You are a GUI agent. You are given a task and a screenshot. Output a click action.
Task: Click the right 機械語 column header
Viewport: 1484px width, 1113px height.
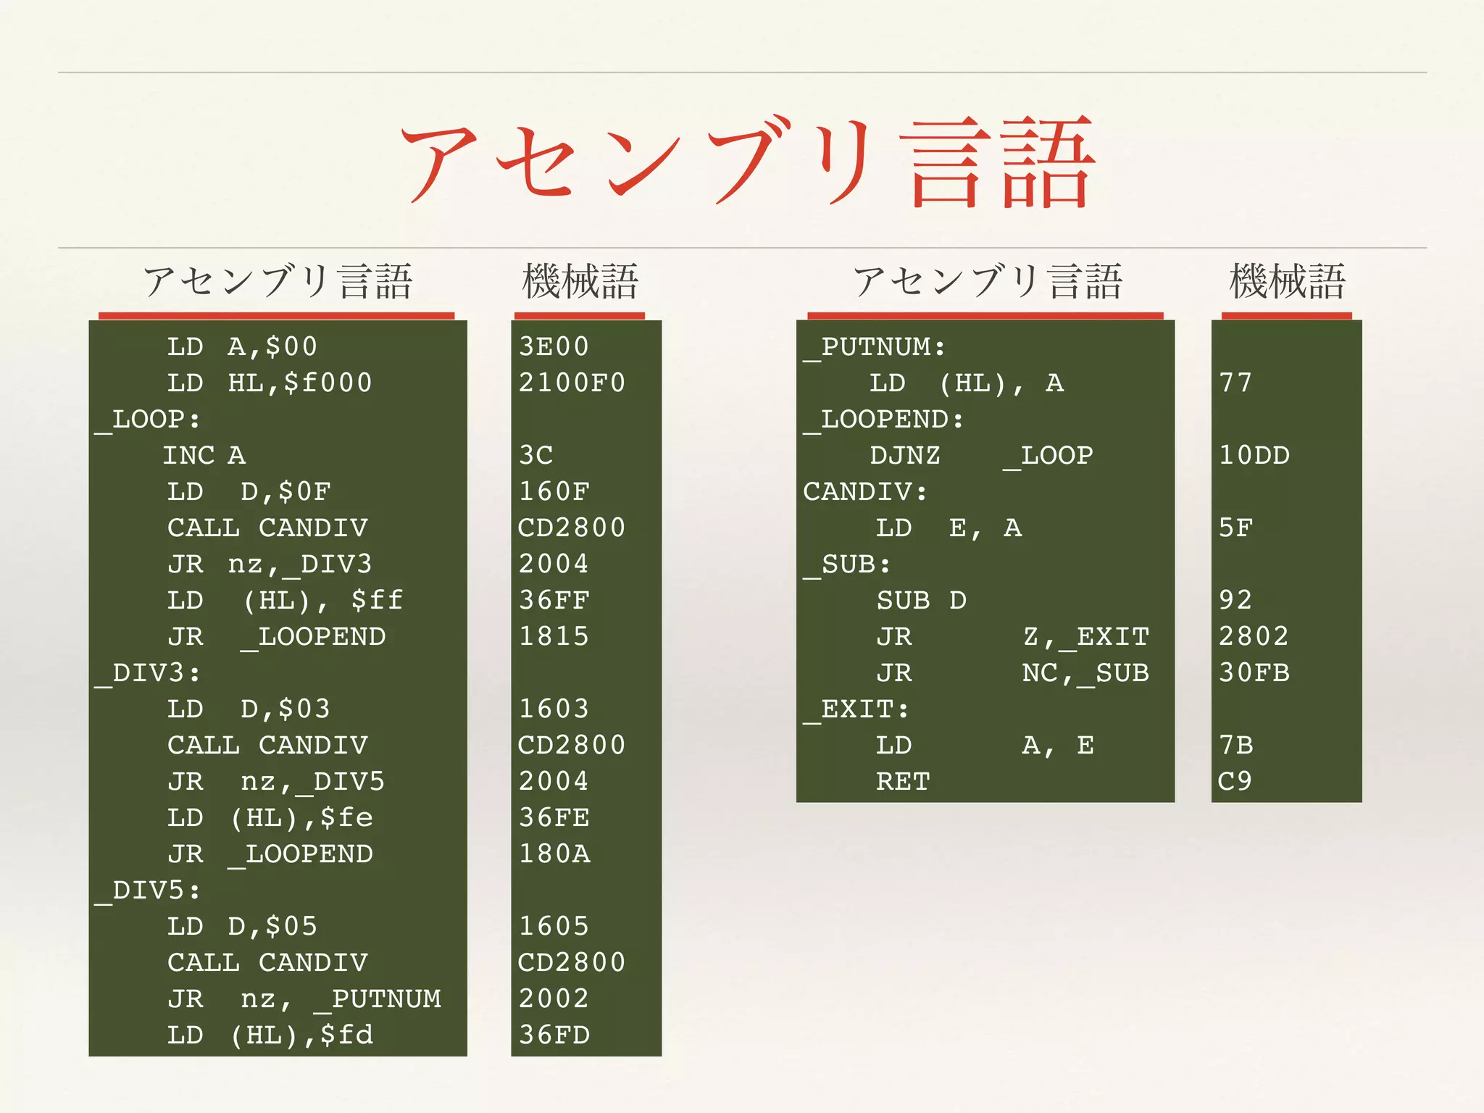[x=1287, y=282]
